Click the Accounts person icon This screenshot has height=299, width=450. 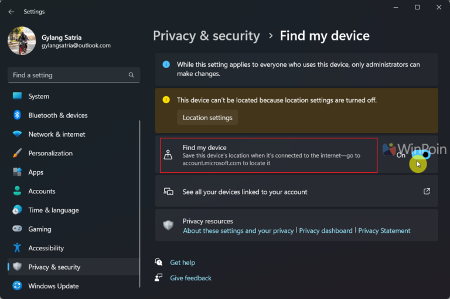coord(17,191)
